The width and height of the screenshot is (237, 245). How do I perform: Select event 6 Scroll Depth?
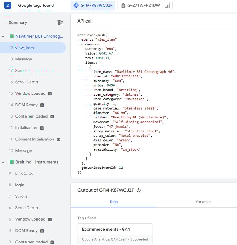pos(33,208)
